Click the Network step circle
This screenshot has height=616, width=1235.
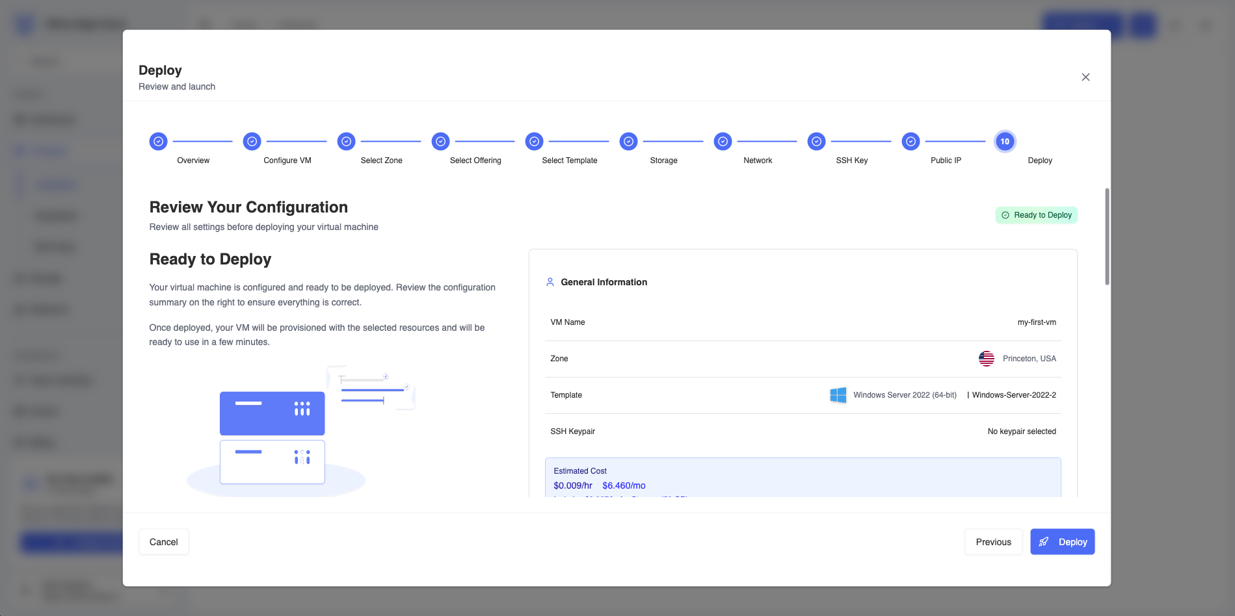click(723, 141)
